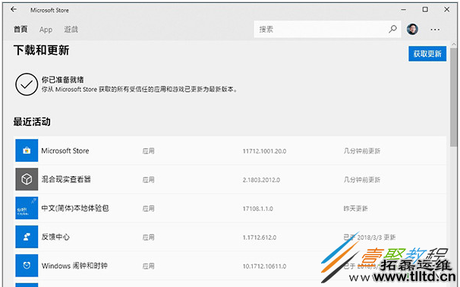Open the user account avatar

[412, 29]
